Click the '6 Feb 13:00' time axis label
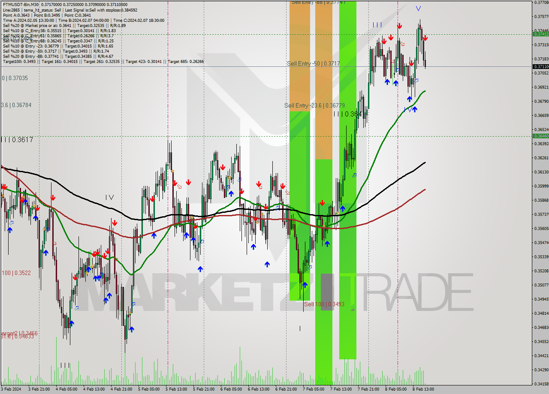This screenshot has width=549, height=394. click(x=258, y=389)
